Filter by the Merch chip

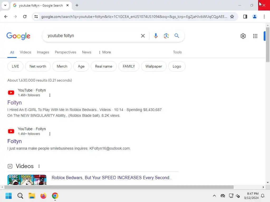coord(62,66)
